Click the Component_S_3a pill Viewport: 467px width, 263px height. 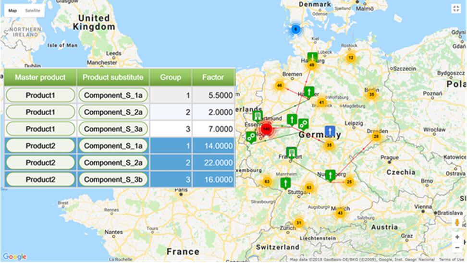(113, 129)
